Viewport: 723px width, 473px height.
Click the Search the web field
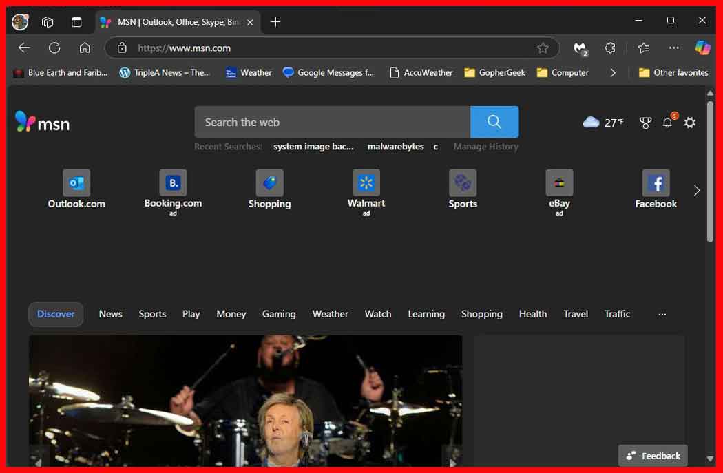click(x=333, y=122)
